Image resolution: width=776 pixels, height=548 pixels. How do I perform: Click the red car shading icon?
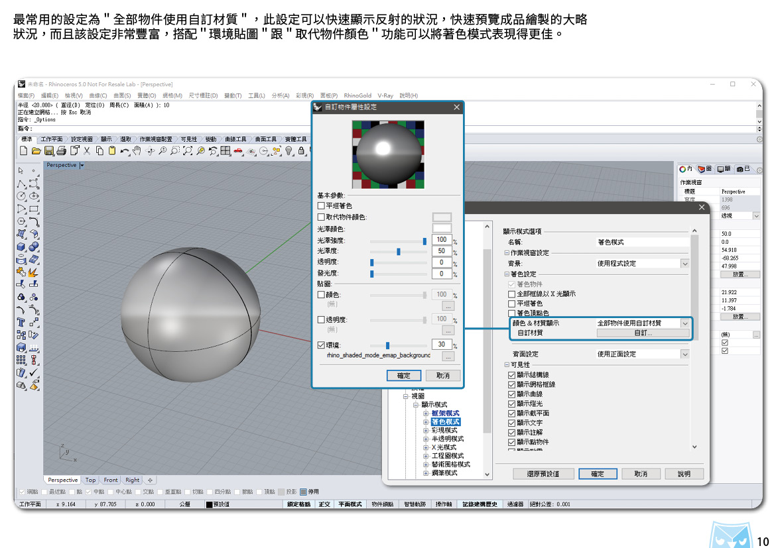(x=238, y=151)
